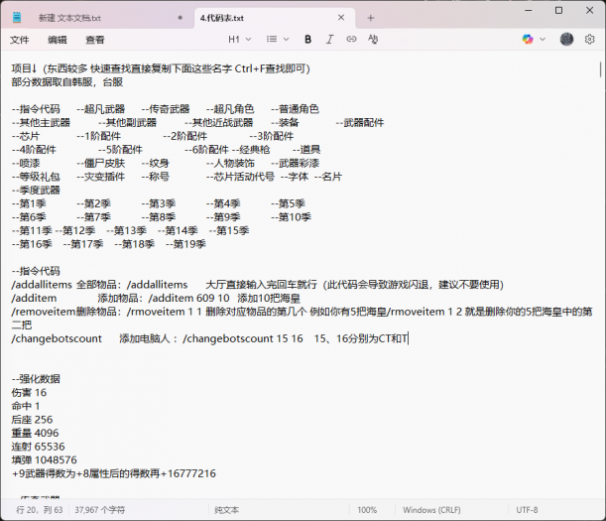Open the 文件 menu
The image size is (606, 521).
19,40
